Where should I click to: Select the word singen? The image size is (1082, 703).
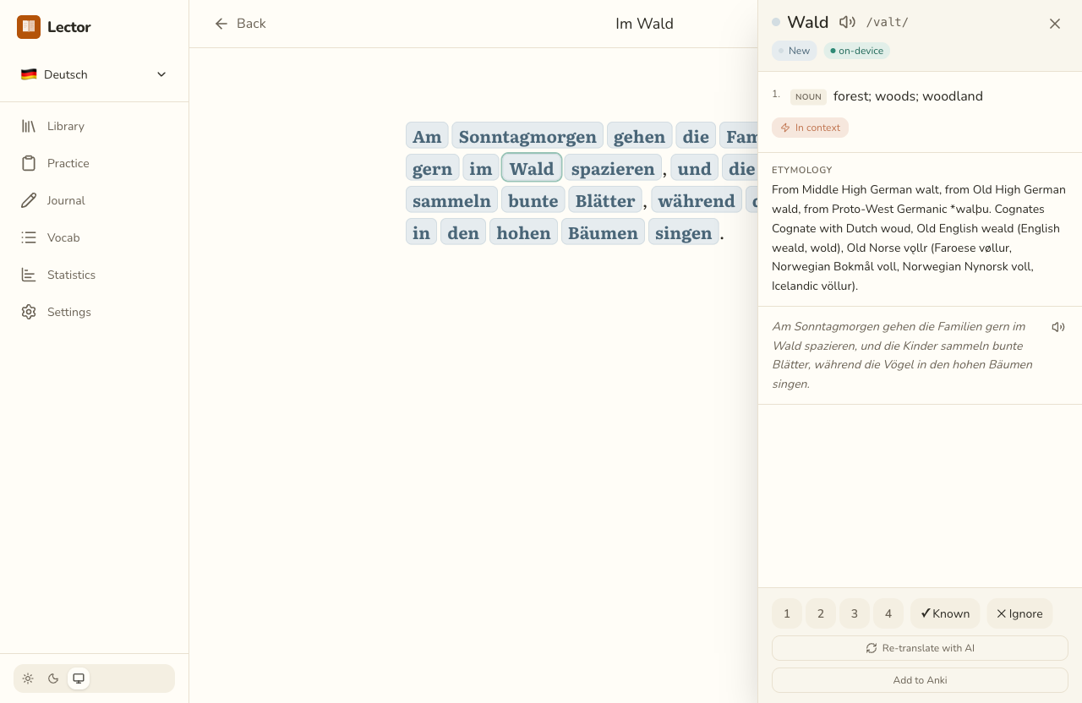pos(683,232)
